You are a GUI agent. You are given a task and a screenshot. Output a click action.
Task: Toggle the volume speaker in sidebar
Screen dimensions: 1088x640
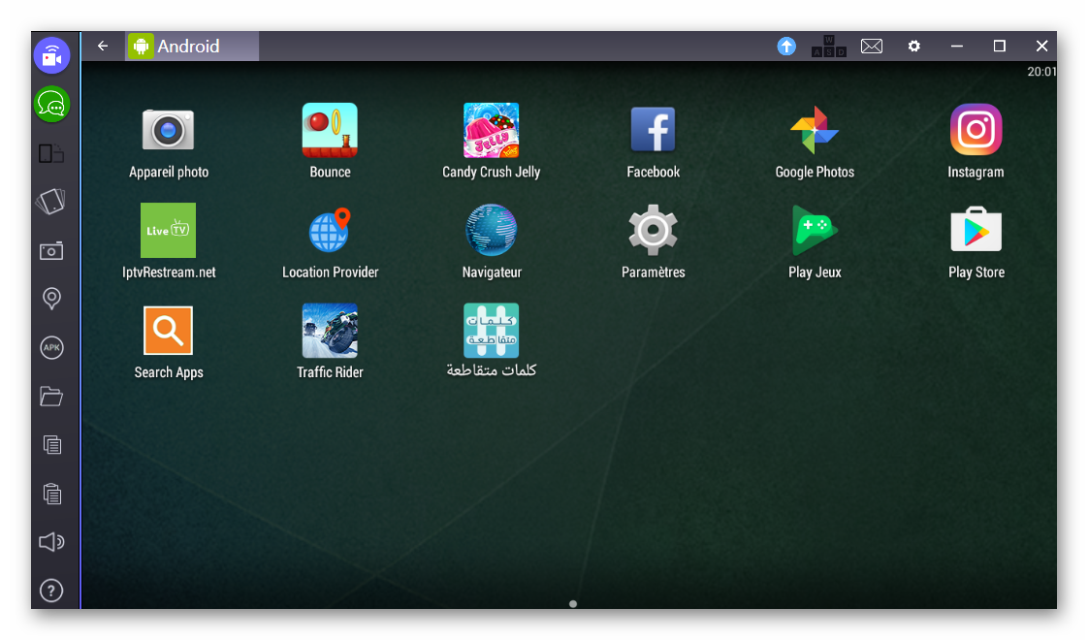51,542
